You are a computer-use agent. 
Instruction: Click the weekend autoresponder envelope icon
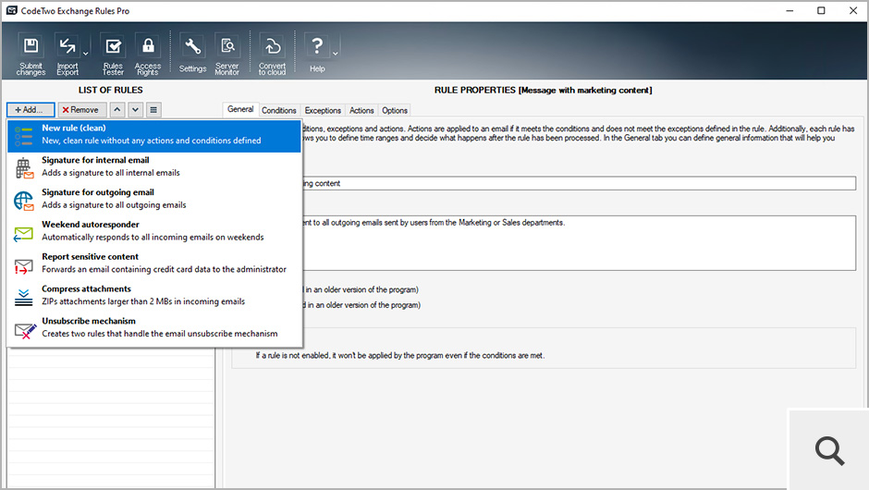coord(23,234)
